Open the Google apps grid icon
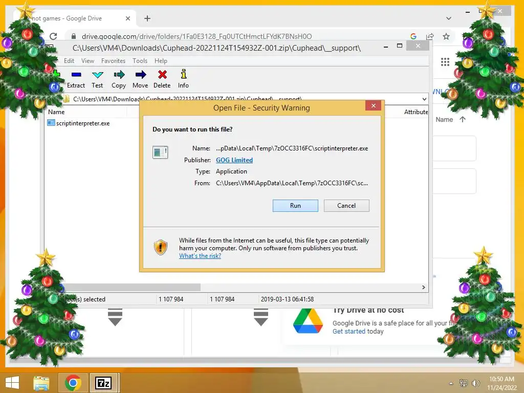The height and width of the screenshot is (393, 524). [x=445, y=62]
